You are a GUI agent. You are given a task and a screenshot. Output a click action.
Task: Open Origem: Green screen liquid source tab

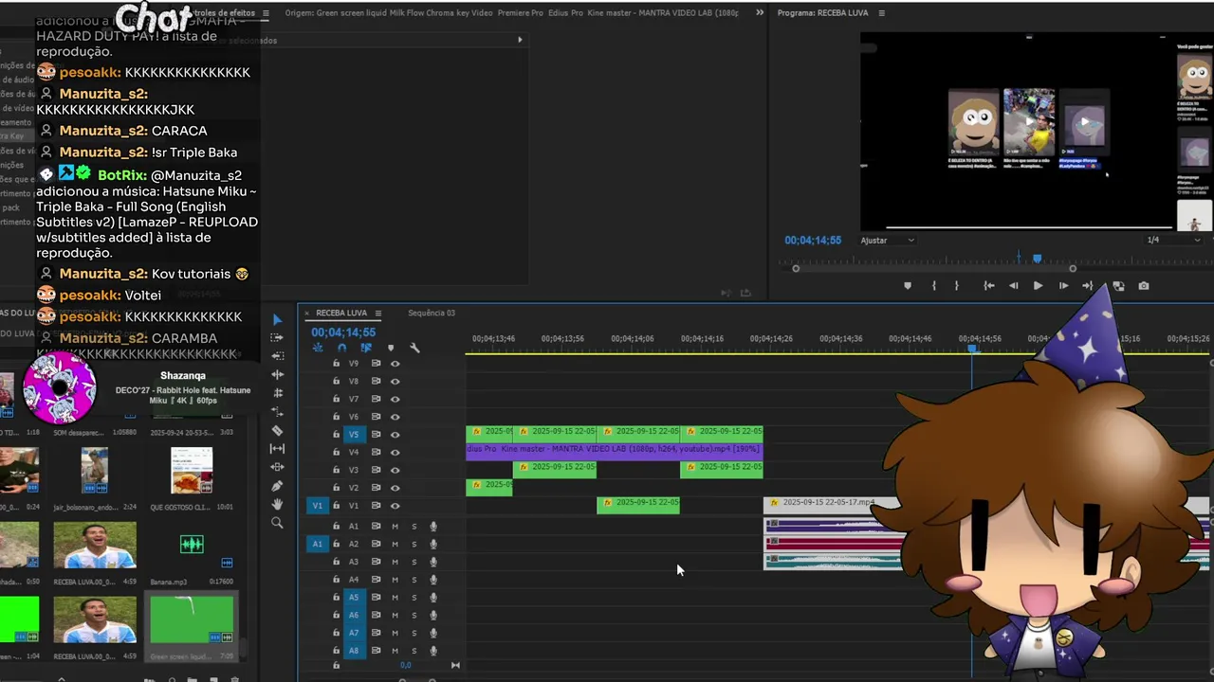coord(511,13)
